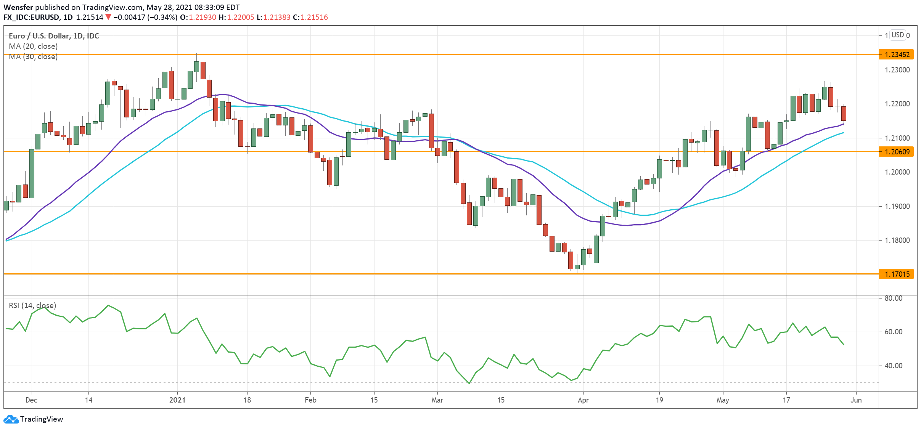The width and height of the screenshot is (921, 430).
Task: Select the 1.20609 orange price label
Action: [x=897, y=152]
